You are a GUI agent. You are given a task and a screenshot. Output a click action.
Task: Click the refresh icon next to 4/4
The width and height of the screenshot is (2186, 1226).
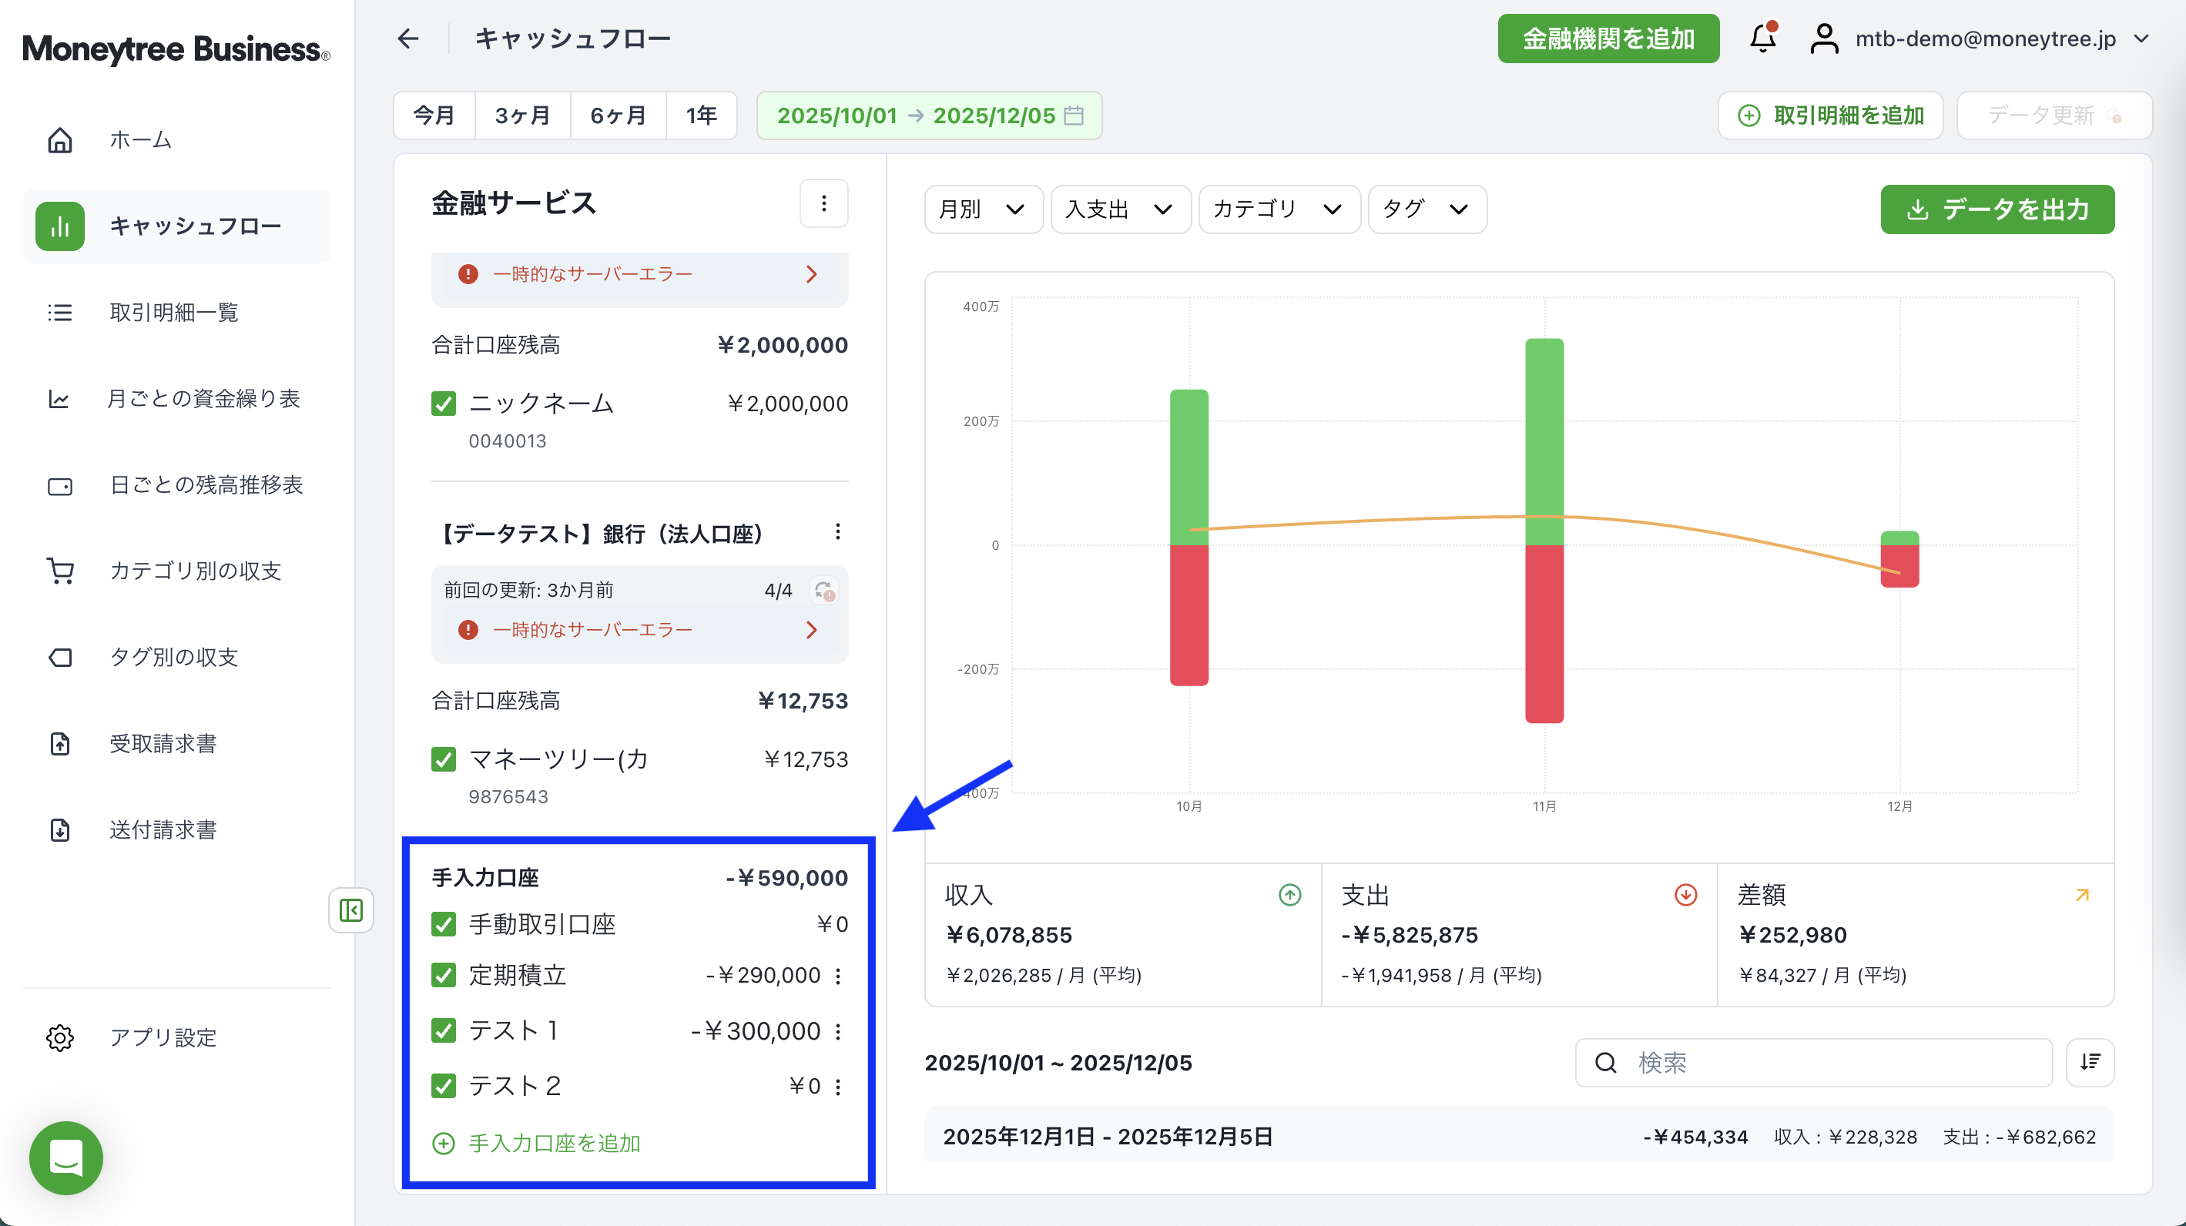pyautogui.click(x=823, y=591)
